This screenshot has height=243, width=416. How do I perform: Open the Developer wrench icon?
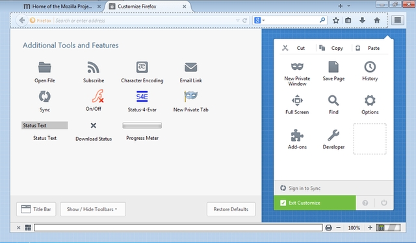point(333,135)
